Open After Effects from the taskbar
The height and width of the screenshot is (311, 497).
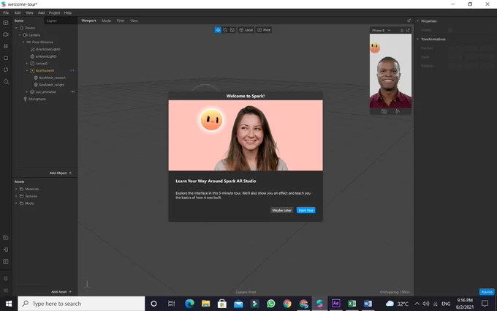[x=335, y=304]
